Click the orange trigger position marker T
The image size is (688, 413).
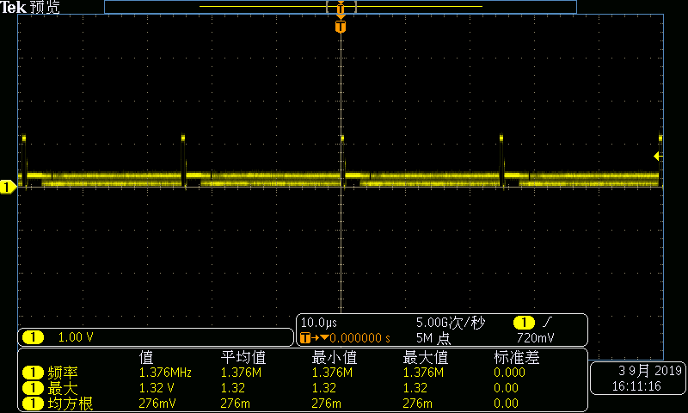(x=341, y=27)
